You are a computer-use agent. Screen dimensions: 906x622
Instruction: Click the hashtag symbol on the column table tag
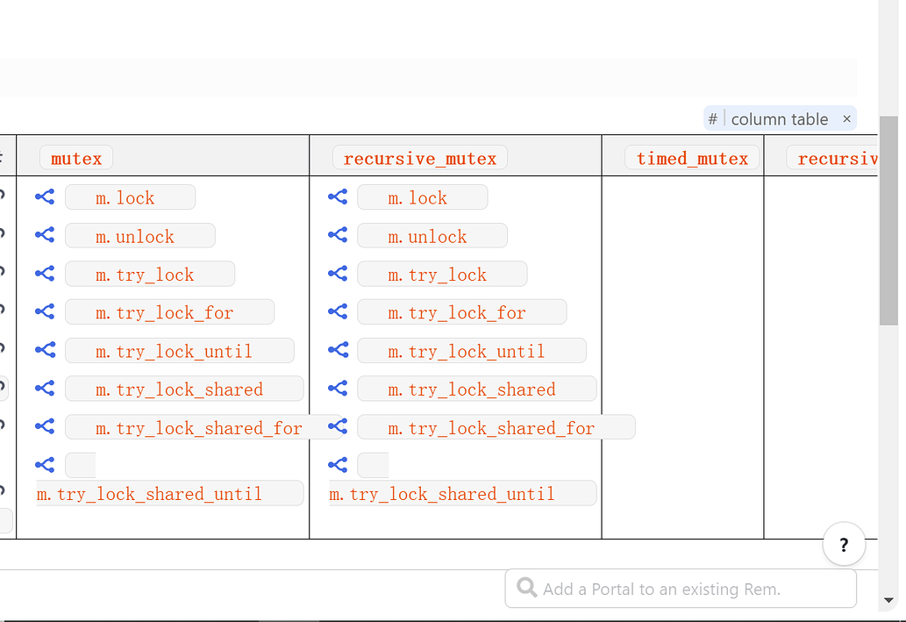(712, 118)
